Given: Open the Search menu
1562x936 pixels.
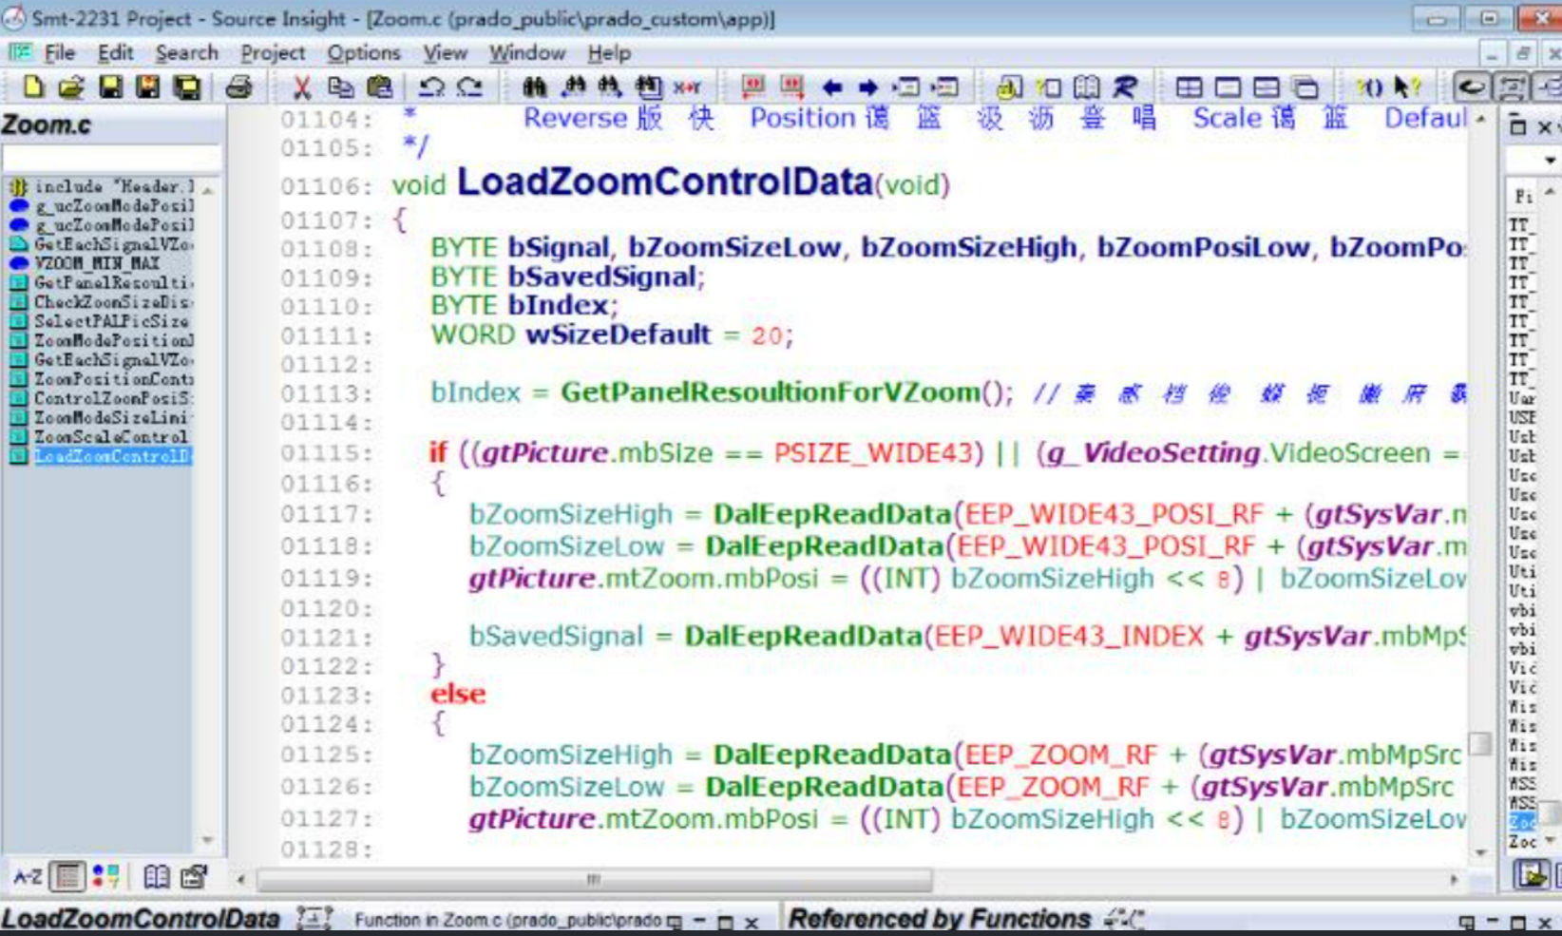Looking at the screenshot, I should pyautogui.click(x=187, y=53).
